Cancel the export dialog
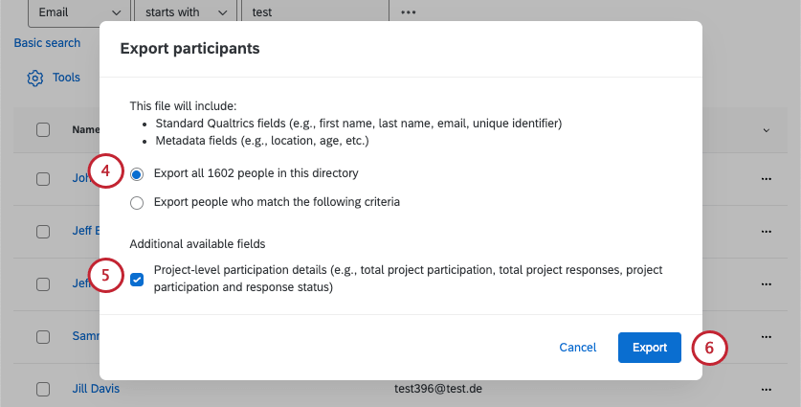This screenshot has height=407, width=801. 578,348
